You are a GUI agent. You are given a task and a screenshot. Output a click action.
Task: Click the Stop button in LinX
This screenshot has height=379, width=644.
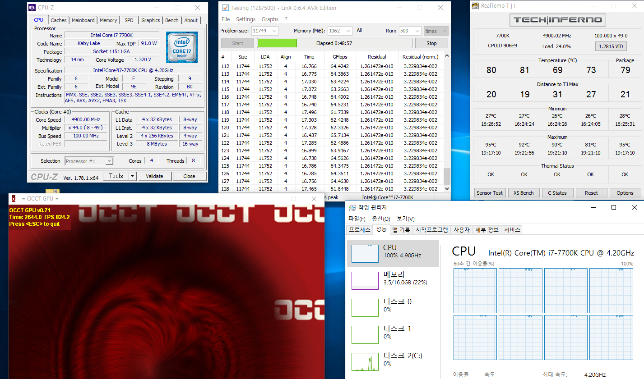[431, 43]
